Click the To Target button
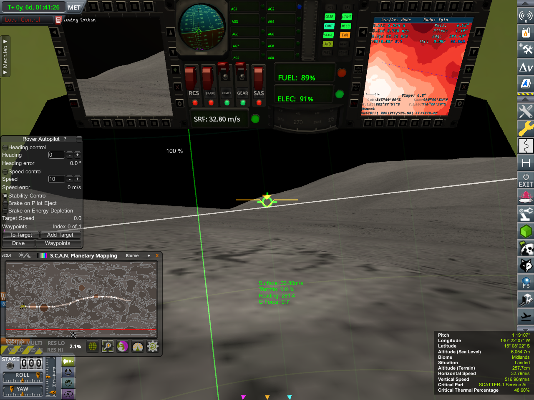The height and width of the screenshot is (400, 534). pos(21,235)
